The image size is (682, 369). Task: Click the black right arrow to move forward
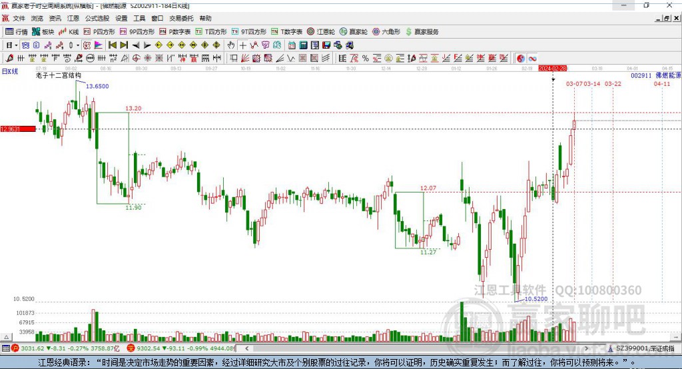point(147,45)
